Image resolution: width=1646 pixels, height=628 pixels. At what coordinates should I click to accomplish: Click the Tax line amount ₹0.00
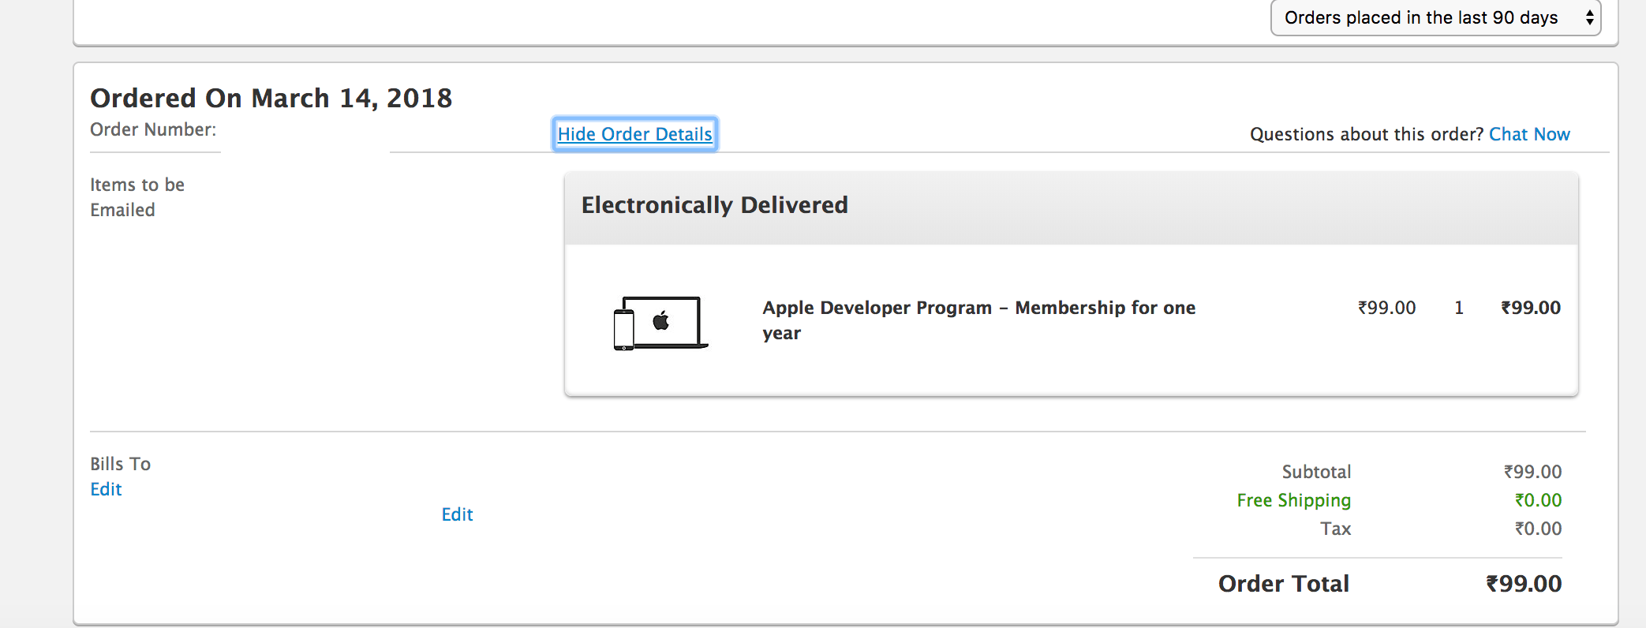click(1538, 529)
